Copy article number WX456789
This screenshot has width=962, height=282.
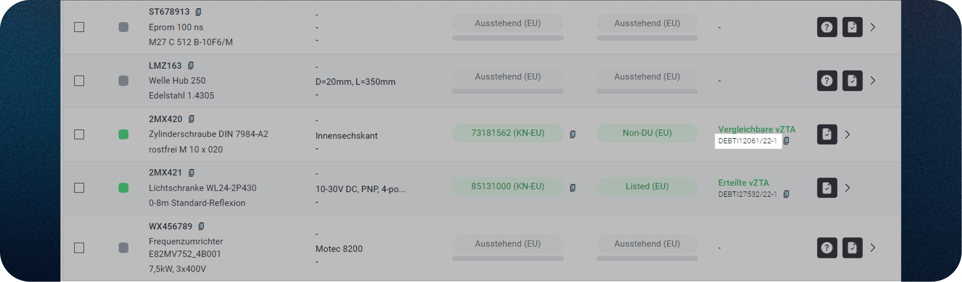click(201, 226)
